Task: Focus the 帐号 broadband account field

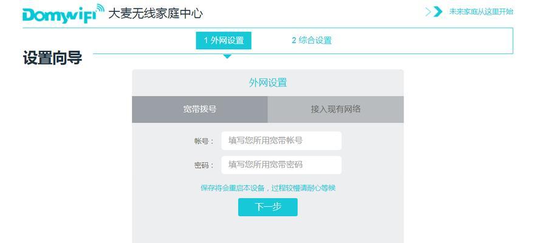Action: [281, 140]
